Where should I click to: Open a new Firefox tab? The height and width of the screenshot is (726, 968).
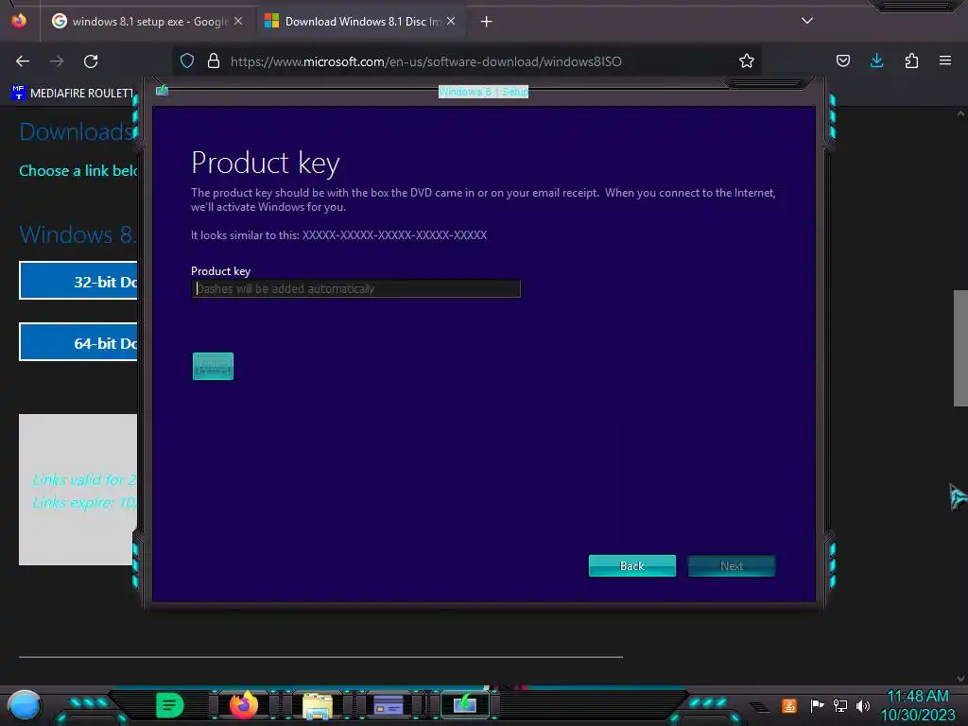[487, 22]
